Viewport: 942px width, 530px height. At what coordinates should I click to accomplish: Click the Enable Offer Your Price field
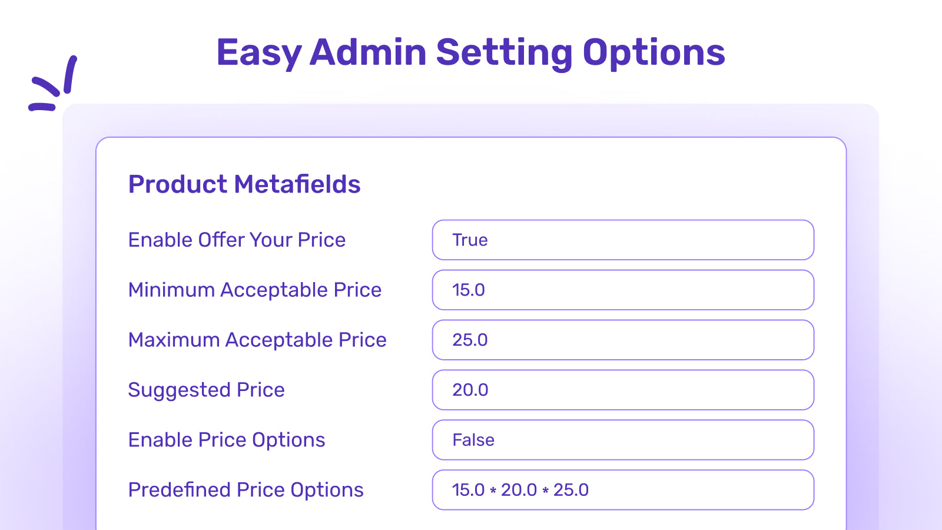tap(623, 240)
